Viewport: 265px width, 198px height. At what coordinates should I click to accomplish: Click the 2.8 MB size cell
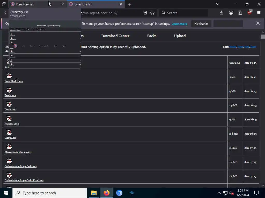click(235, 134)
